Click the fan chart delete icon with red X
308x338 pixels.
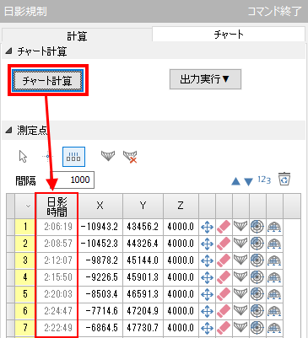[130, 157]
